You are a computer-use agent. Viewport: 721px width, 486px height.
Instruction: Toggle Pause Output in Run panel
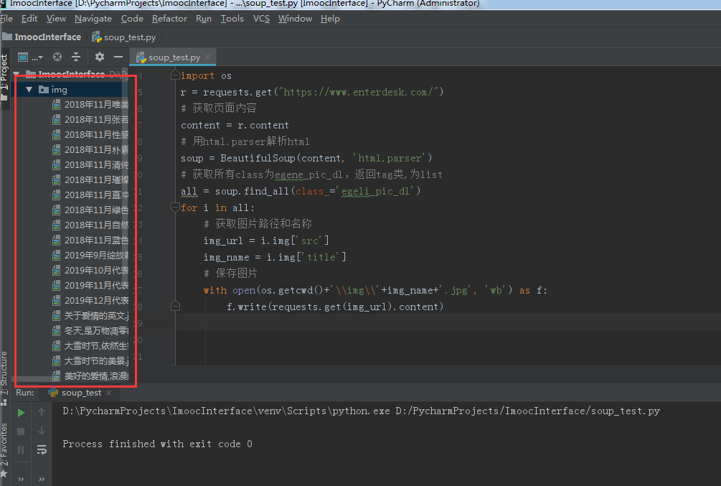pyautogui.click(x=21, y=449)
